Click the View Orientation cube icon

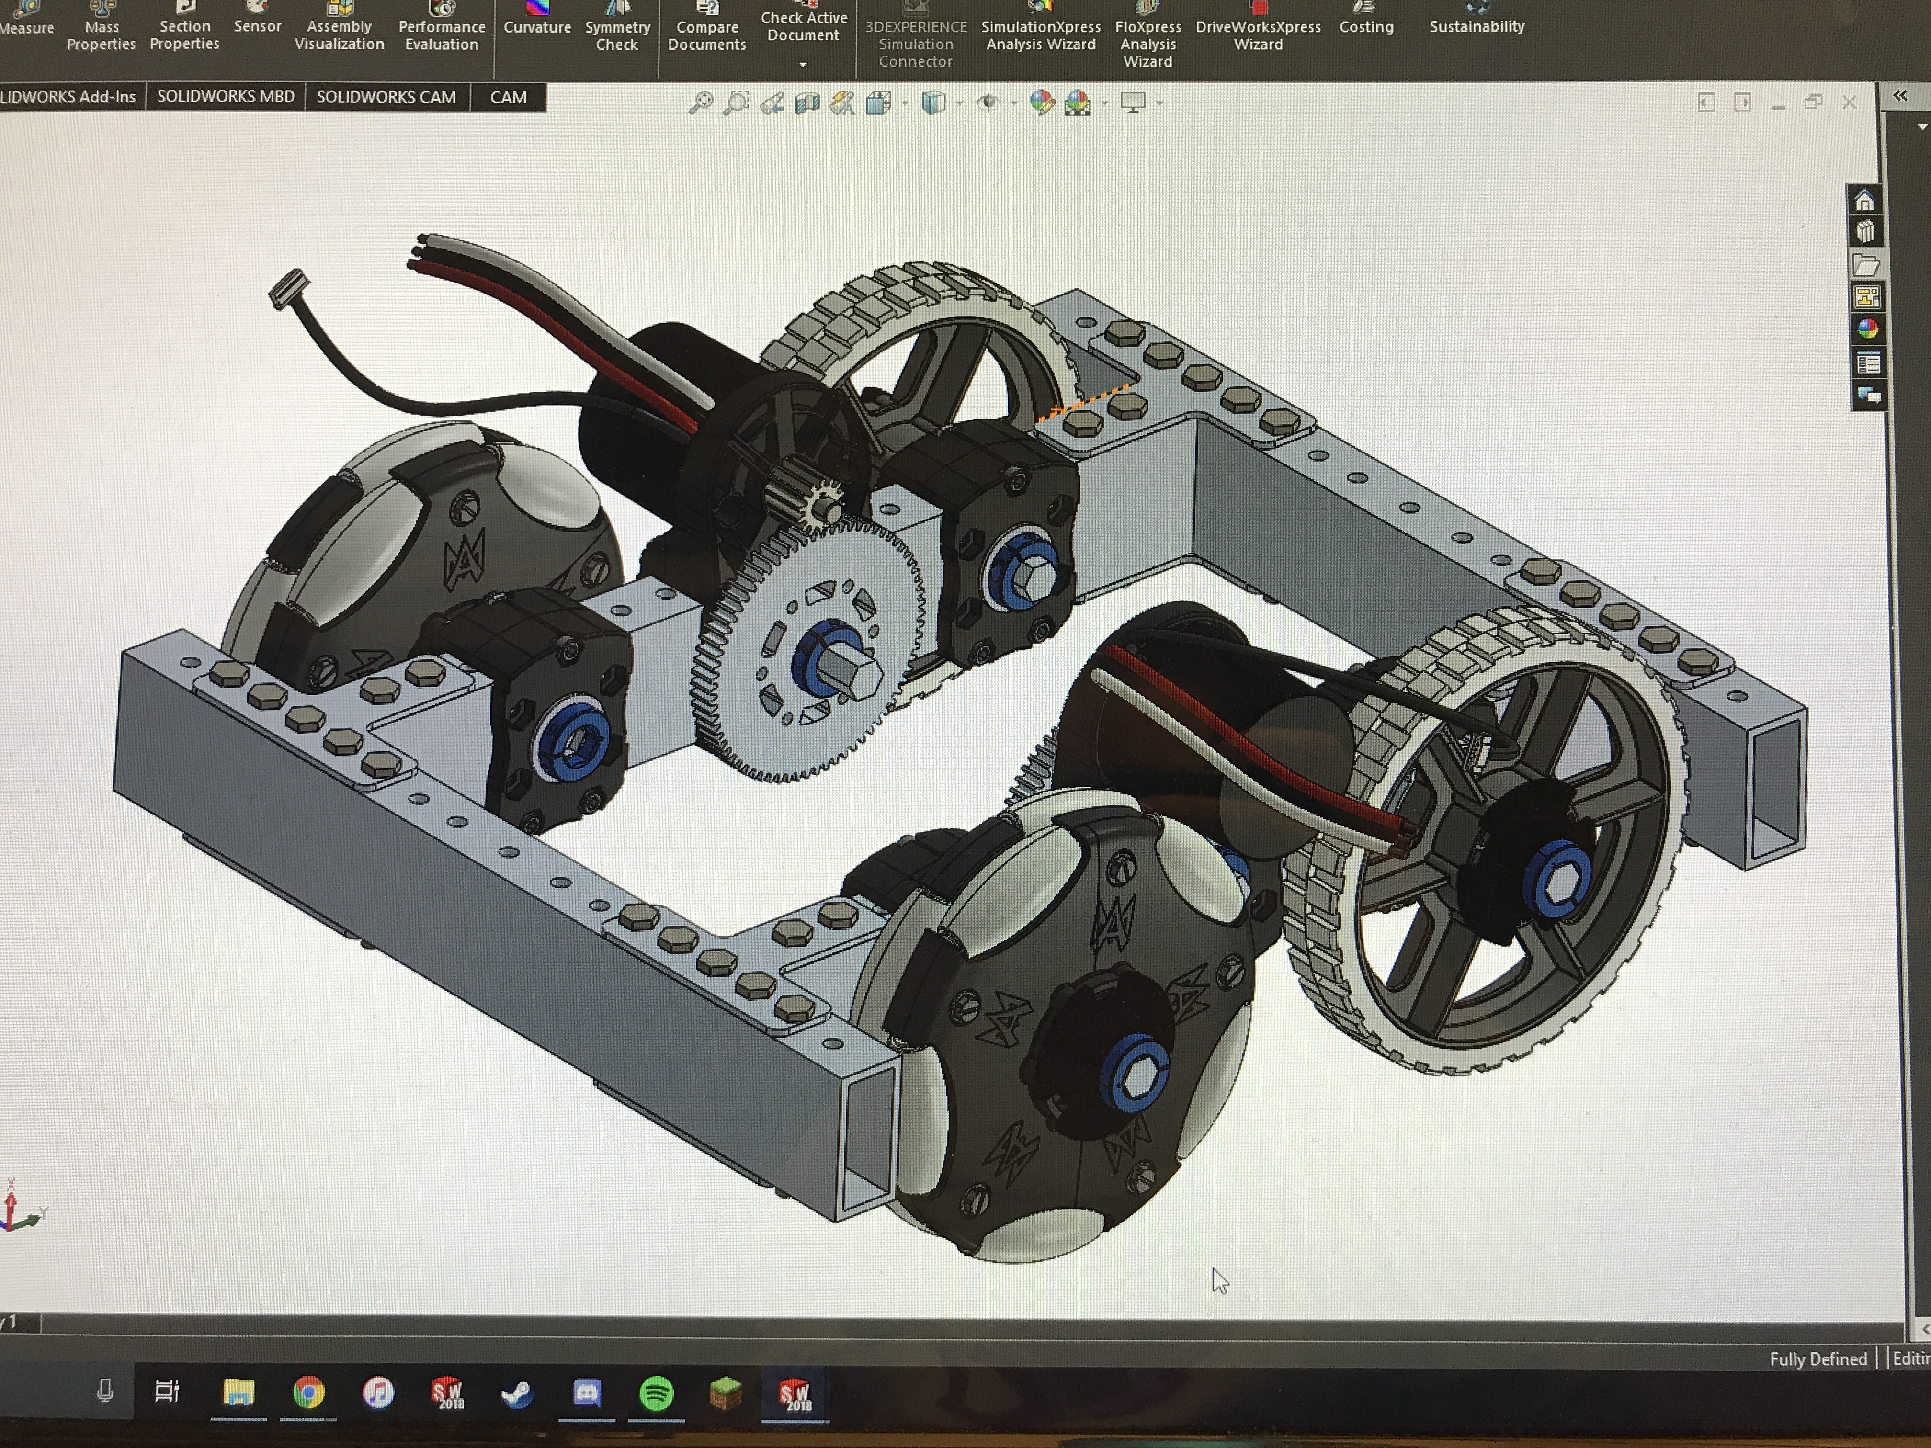(878, 104)
